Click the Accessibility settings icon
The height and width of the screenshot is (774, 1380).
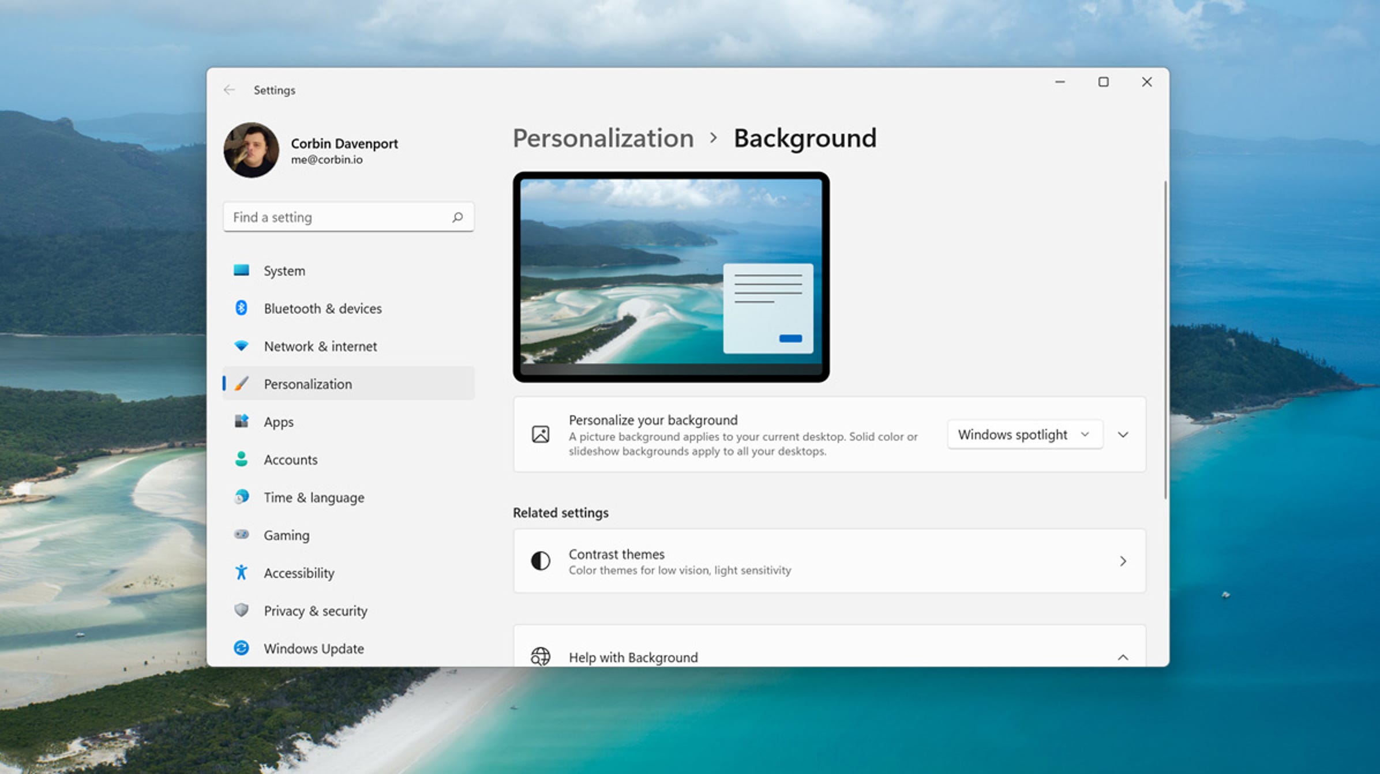[x=241, y=572]
